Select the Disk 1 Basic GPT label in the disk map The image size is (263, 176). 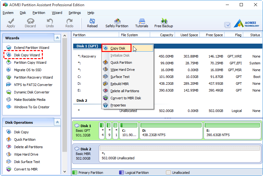pos(85,131)
